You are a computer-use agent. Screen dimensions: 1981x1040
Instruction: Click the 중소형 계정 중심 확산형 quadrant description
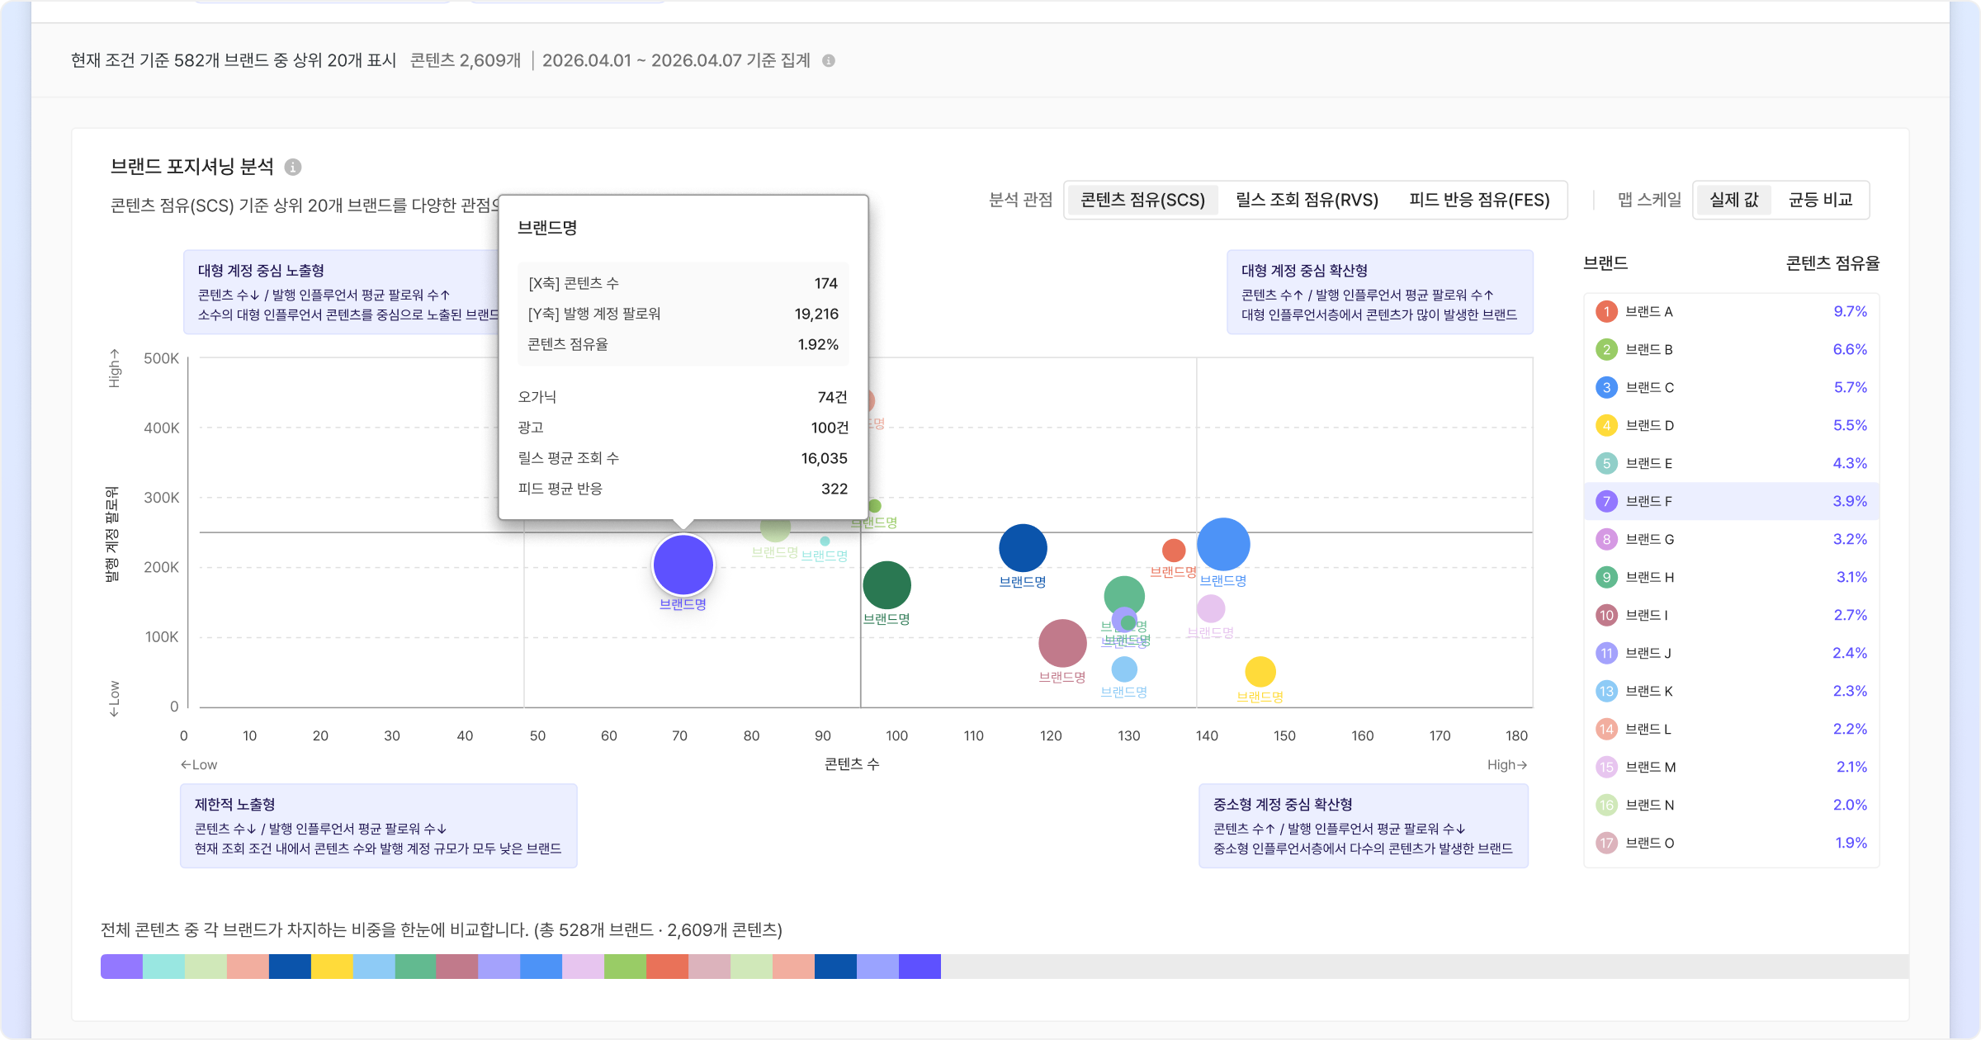1363,826
